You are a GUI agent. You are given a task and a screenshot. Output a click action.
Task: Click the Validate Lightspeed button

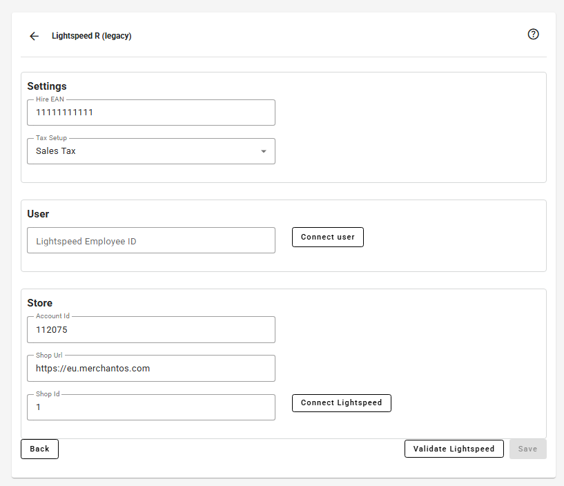(x=454, y=449)
